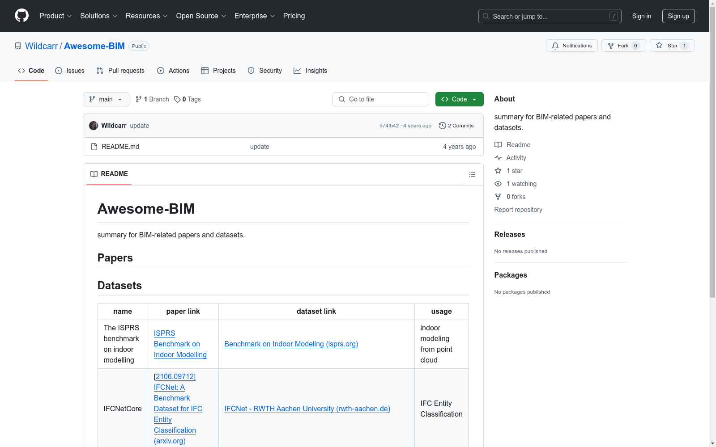Image resolution: width=716 pixels, height=447 pixels.
Task: Click the Sign in link
Action: click(642, 16)
